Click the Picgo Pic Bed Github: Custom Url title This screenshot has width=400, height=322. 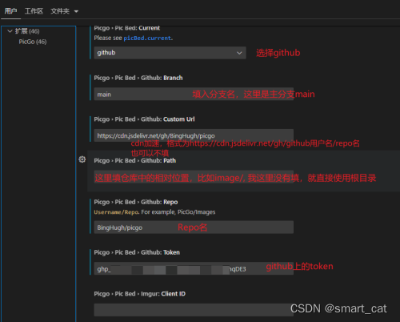pos(144,119)
